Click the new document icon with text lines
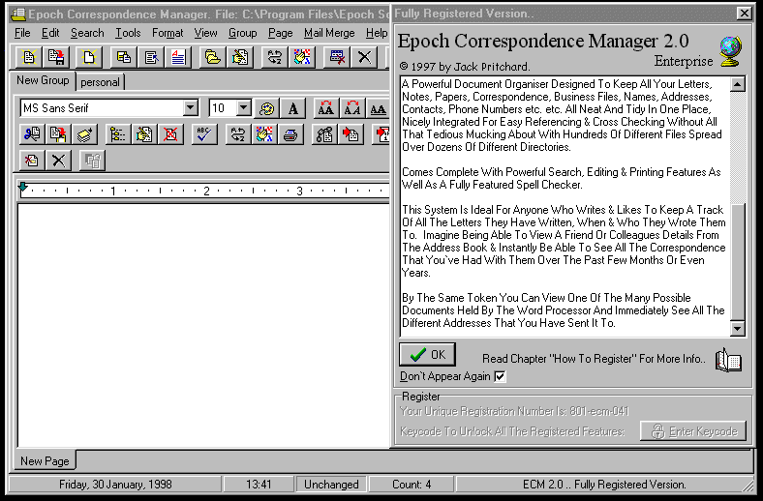The height and width of the screenshot is (501, 763). pyautogui.click(x=29, y=57)
